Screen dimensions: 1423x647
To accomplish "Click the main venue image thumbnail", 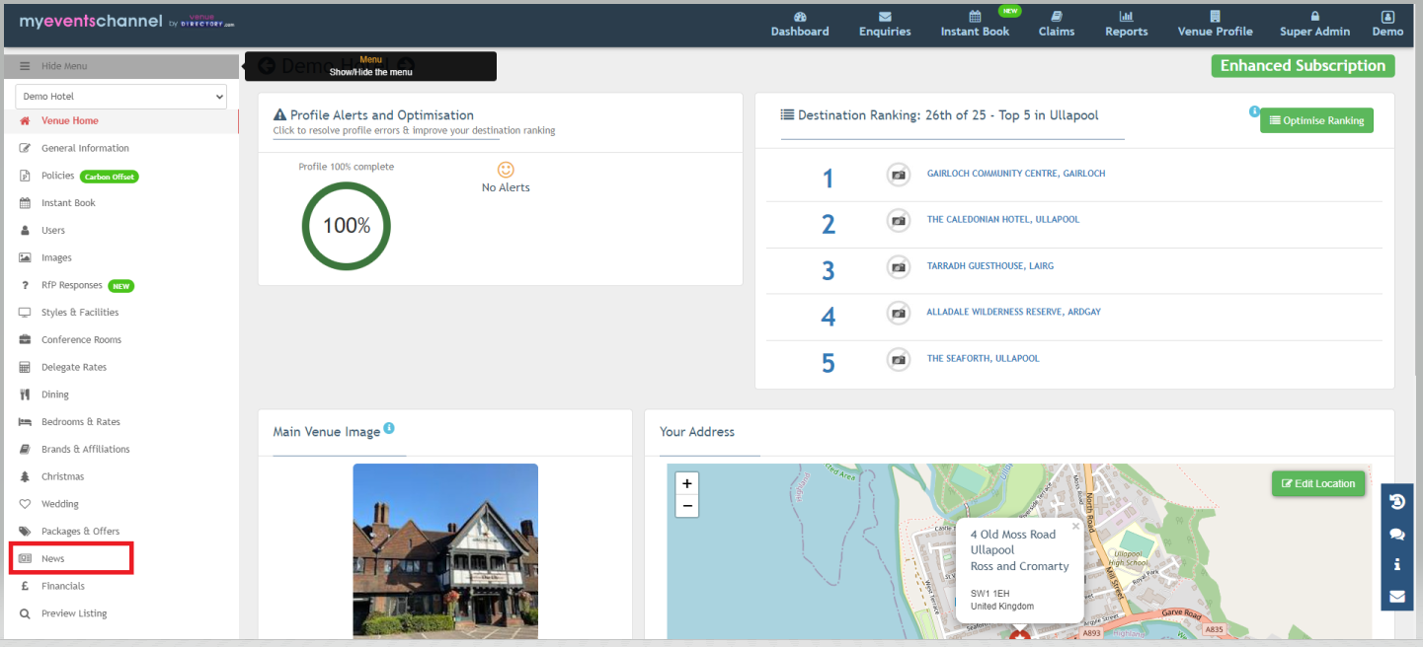I will [x=445, y=550].
